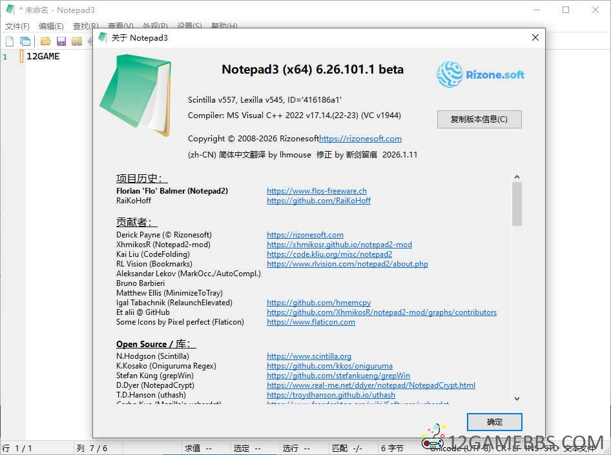This screenshot has height=455, width=611.
Task: Open the flos-freeware.ch link
Action: pos(316,191)
